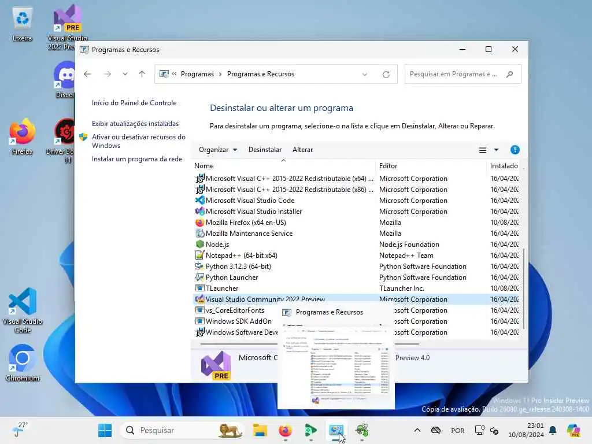Click the muted volume tray icon

494,430
